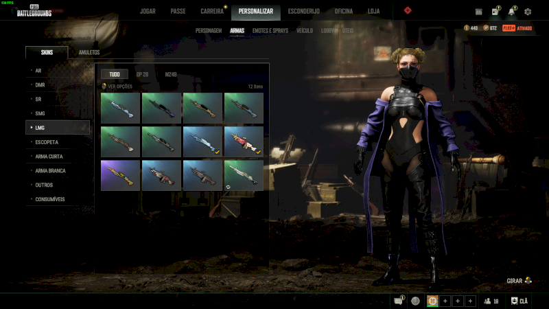Add teammate in second empty plus slot
The image size is (549, 309).
(458, 301)
